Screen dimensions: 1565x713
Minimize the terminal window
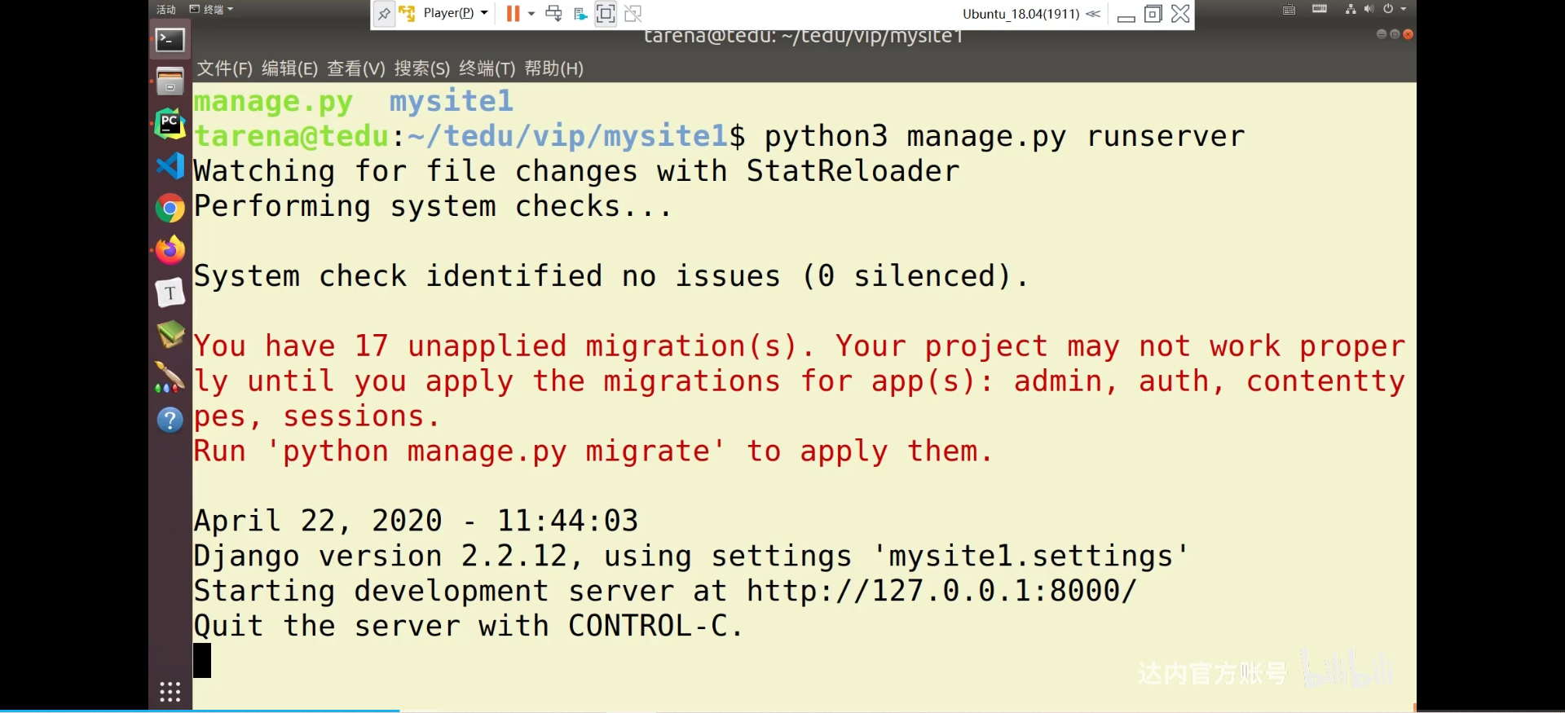click(x=1381, y=34)
